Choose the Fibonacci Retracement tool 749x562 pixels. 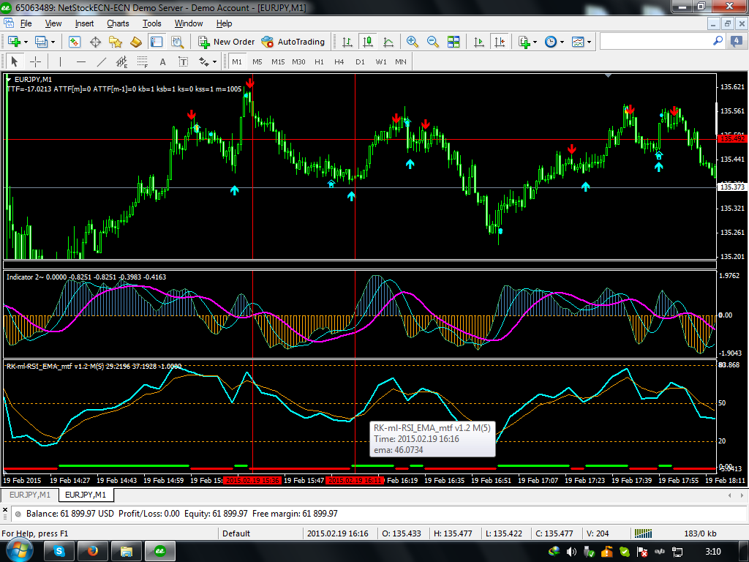(x=141, y=61)
